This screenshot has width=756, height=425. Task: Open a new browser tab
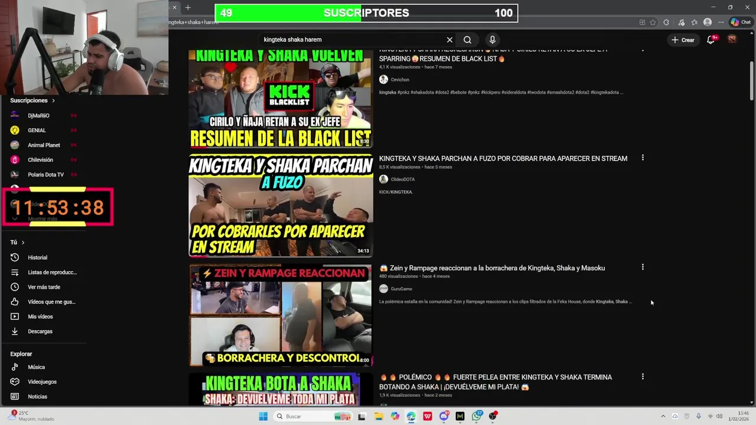[188, 8]
